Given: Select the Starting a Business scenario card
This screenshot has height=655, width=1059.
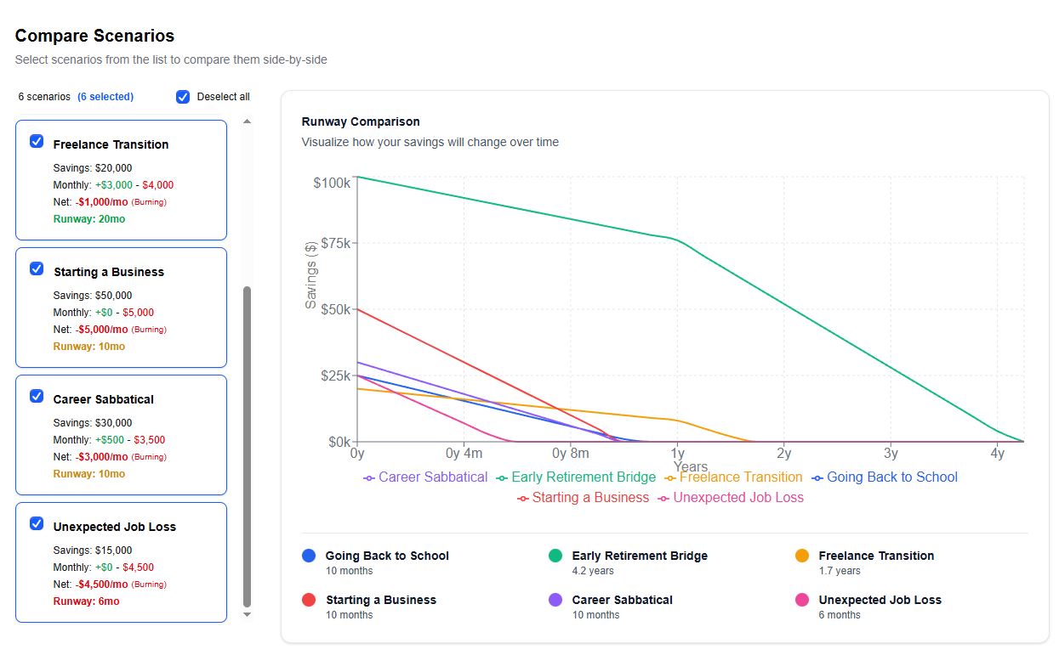Looking at the screenshot, I should pos(121,307).
